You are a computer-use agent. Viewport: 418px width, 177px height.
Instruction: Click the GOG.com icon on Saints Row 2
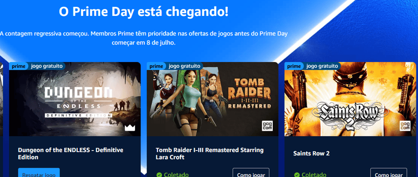point(405,126)
